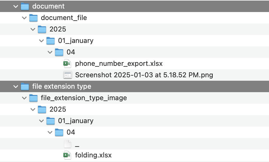Collapse the file extension type chevron

(x=16, y=87)
